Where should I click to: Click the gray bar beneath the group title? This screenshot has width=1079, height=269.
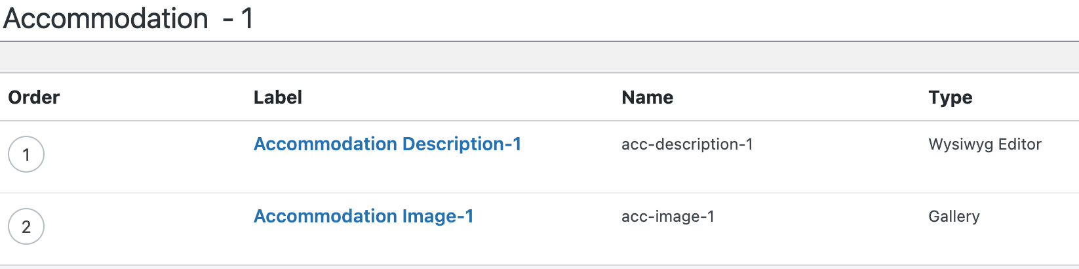pyautogui.click(x=539, y=57)
